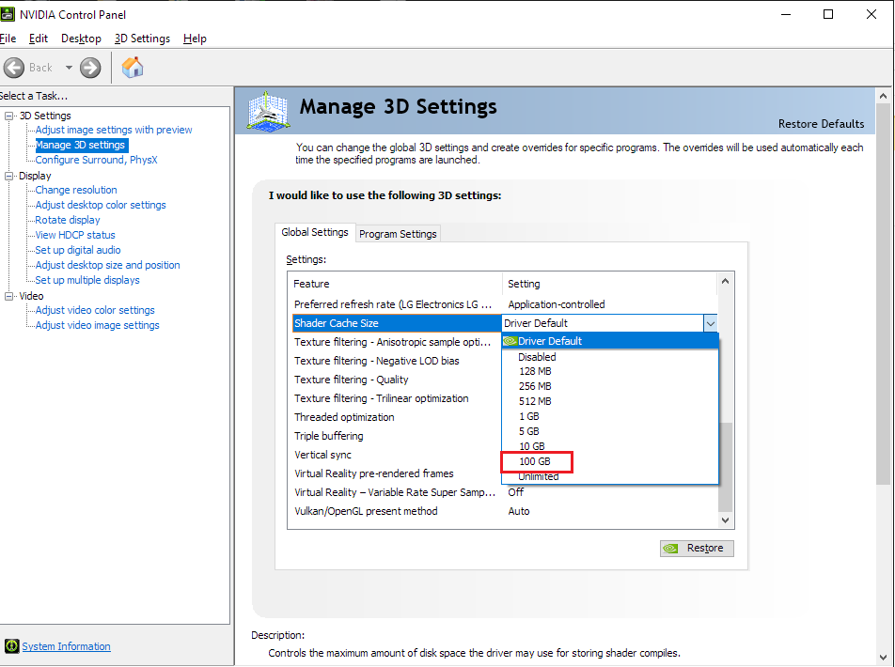This screenshot has height=667, width=895.
Task: Toggle the Shader Cache Size dropdown arrow
Action: pyautogui.click(x=710, y=323)
